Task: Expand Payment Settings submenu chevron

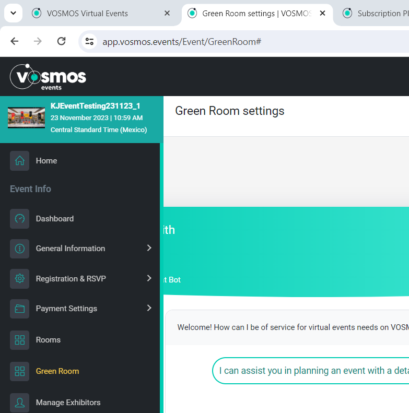Action: (149, 308)
